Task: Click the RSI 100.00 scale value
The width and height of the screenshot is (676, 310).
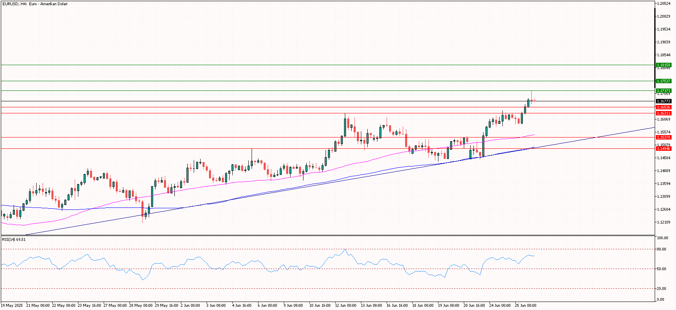Action: click(663, 238)
